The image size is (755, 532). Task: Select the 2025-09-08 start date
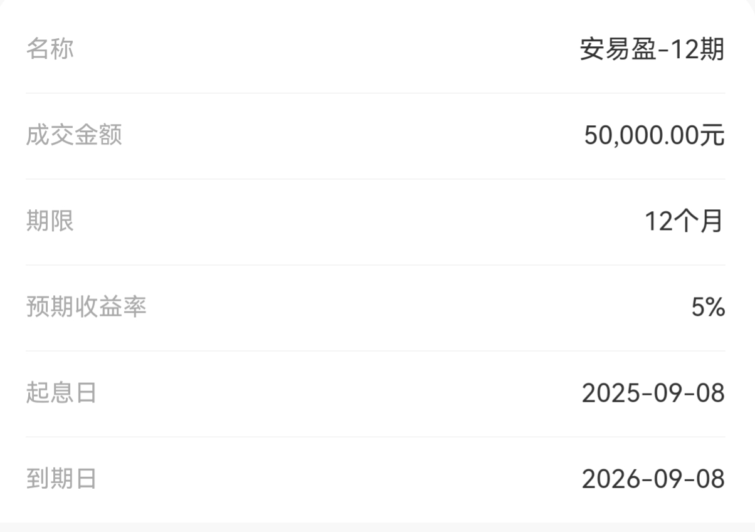(x=653, y=394)
